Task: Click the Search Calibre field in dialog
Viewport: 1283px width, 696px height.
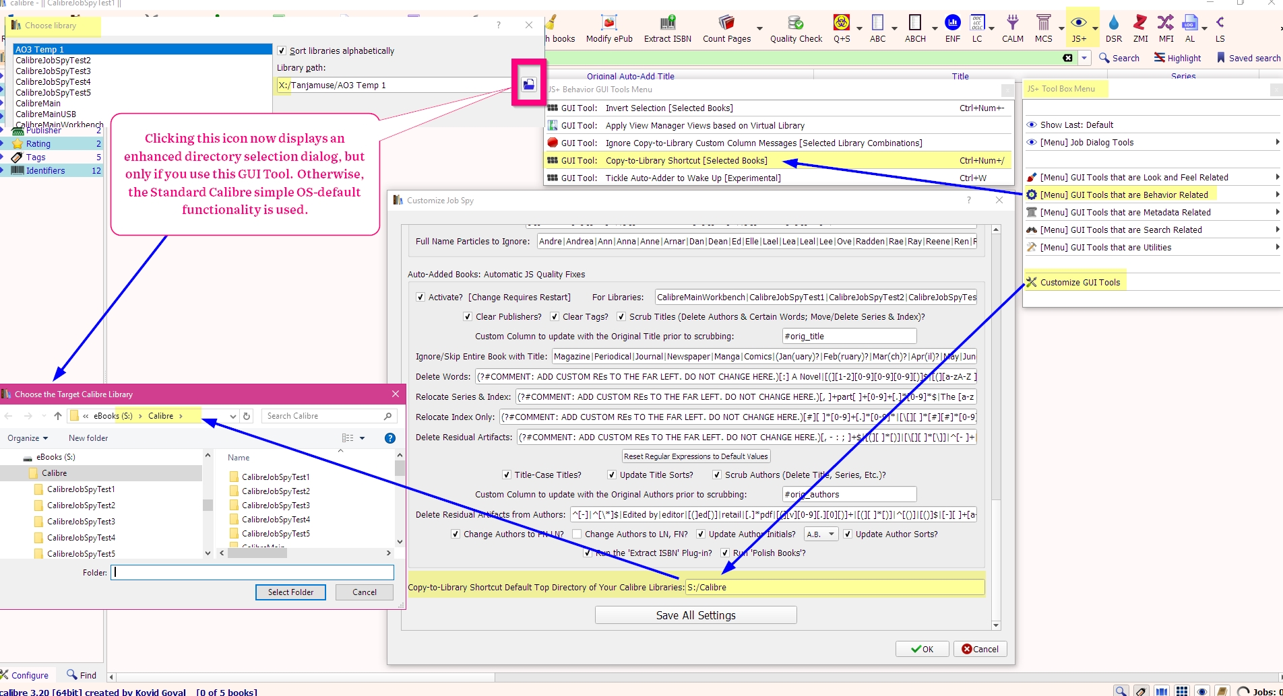Action: pos(330,416)
